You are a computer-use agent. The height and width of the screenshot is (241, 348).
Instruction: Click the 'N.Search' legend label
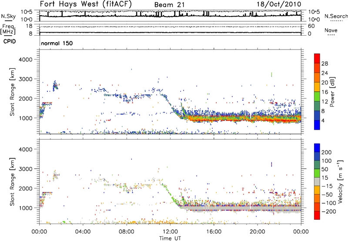336,16
